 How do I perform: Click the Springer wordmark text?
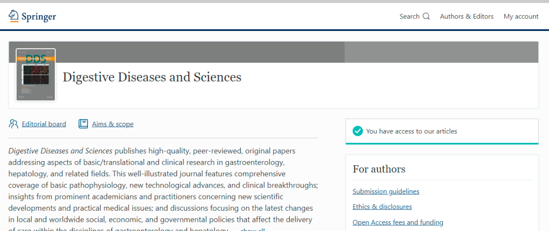(x=39, y=17)
